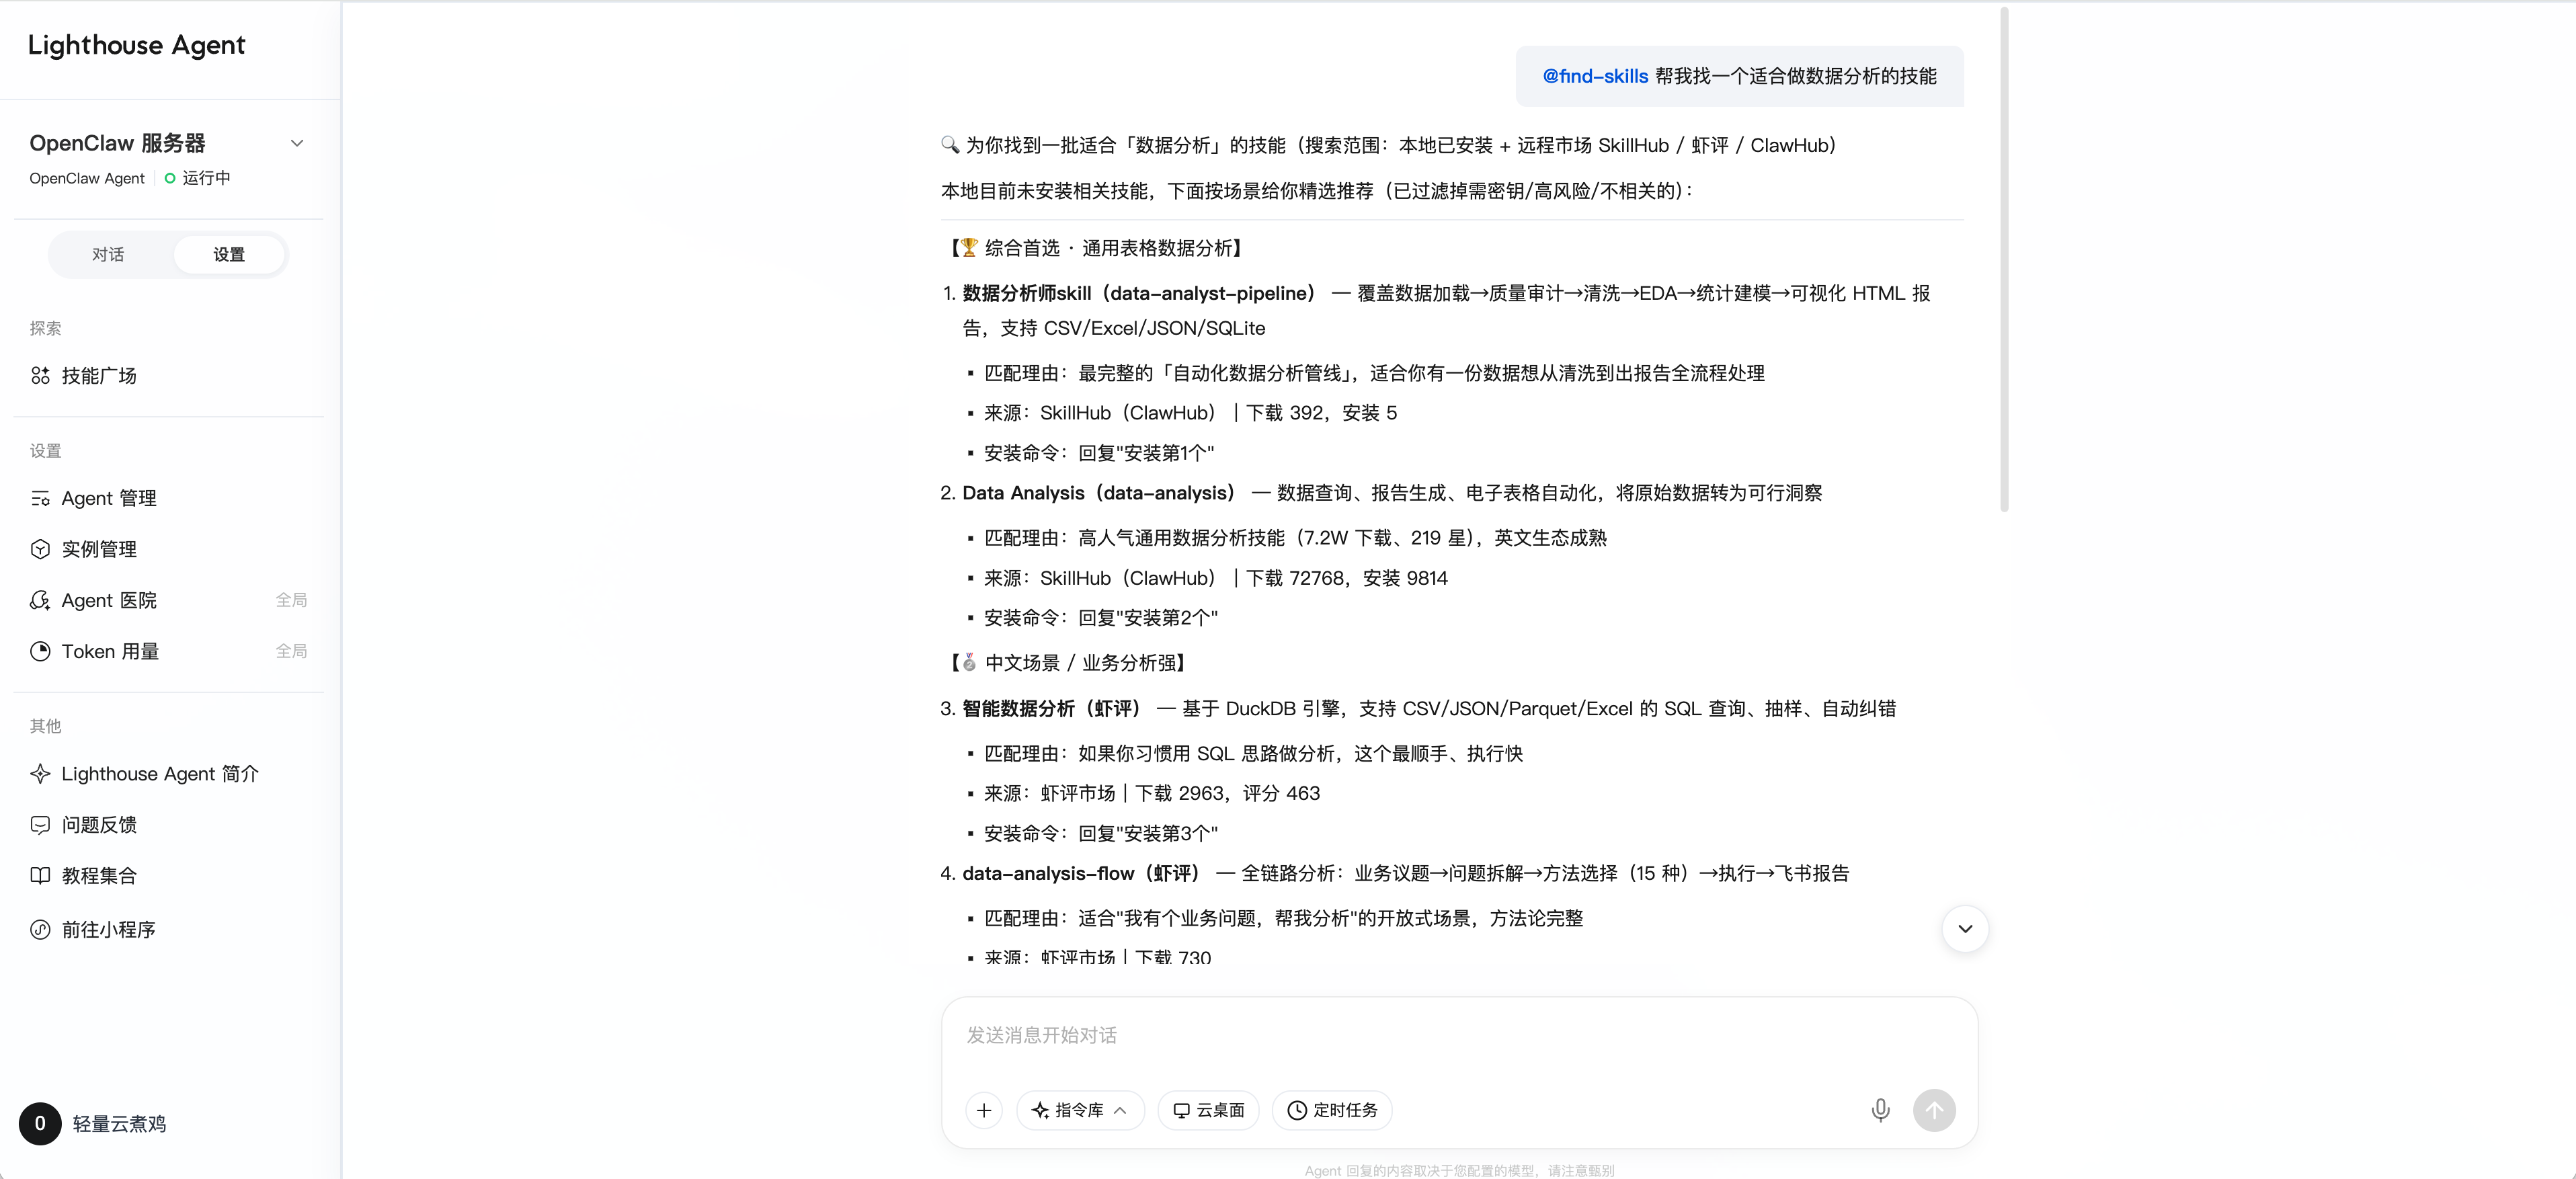Open 云桌面 button
Viewport: 2576px width, 1179px height.
(x=1208, y=1110)
